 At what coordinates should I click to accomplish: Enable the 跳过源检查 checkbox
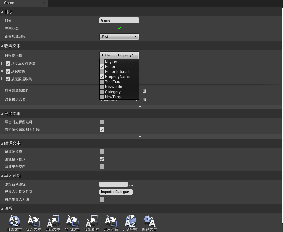102,151
